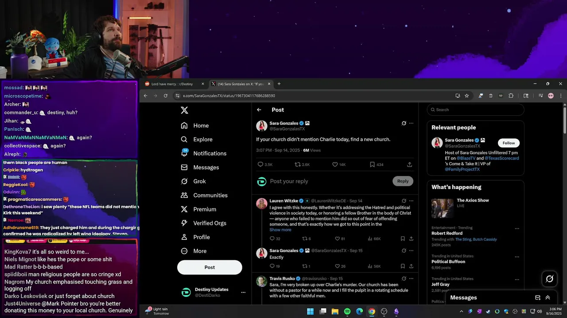Screen dimensions: 567x318
Task: Like Lauren Witzke's reply with 81 likes
Action: 337,238
